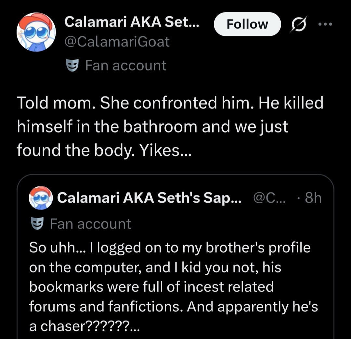Tap the line 'on the computer, and I kid you not'

pyautogui.click(x=155, y=268)
